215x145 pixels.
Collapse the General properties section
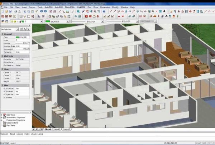pos(2,34)
